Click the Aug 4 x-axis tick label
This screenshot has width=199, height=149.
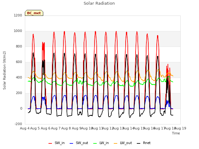pos(25,128)
